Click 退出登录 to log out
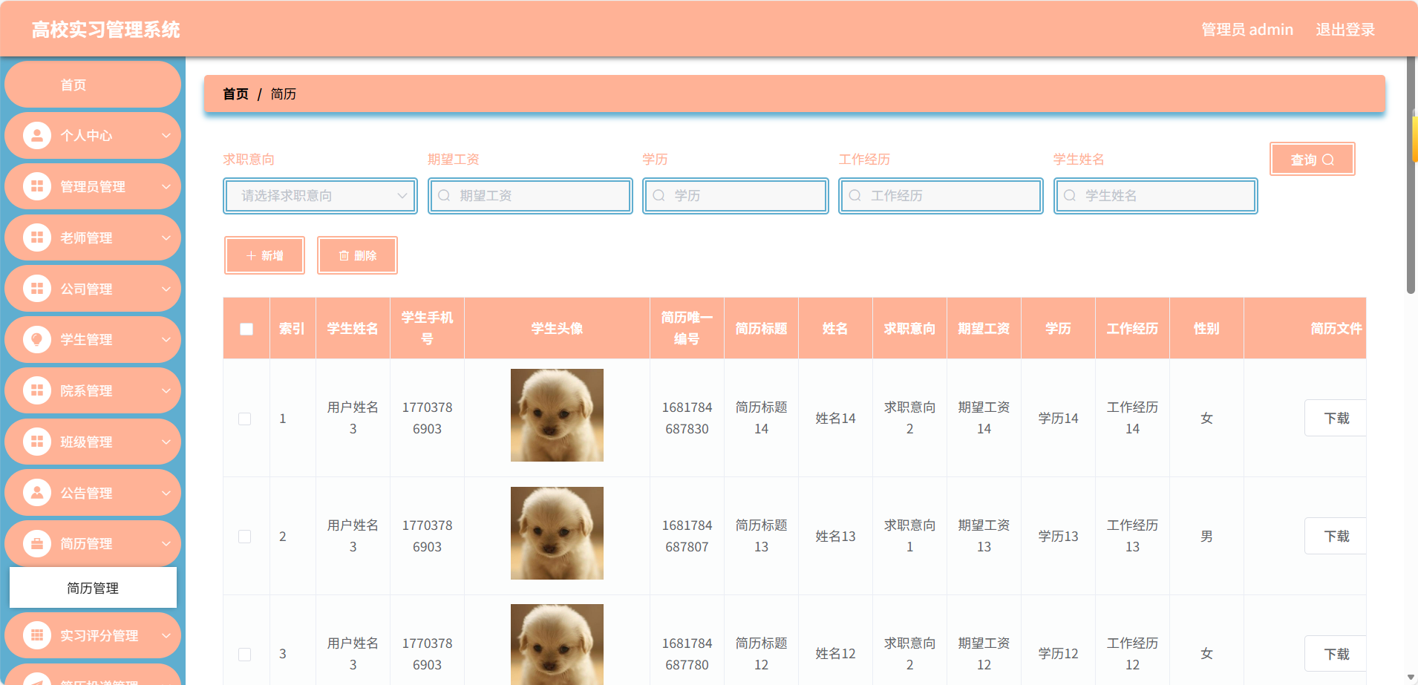The image size is (1418, 685). coord(1345,30)
